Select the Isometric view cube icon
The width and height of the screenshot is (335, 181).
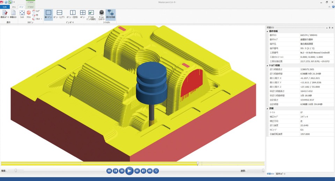(29, 13)
